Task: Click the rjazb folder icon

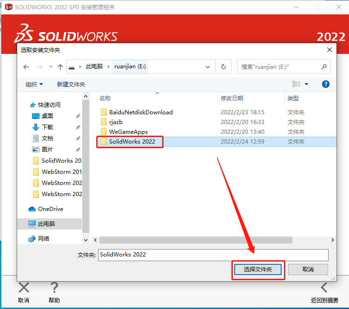Action: 104,122
